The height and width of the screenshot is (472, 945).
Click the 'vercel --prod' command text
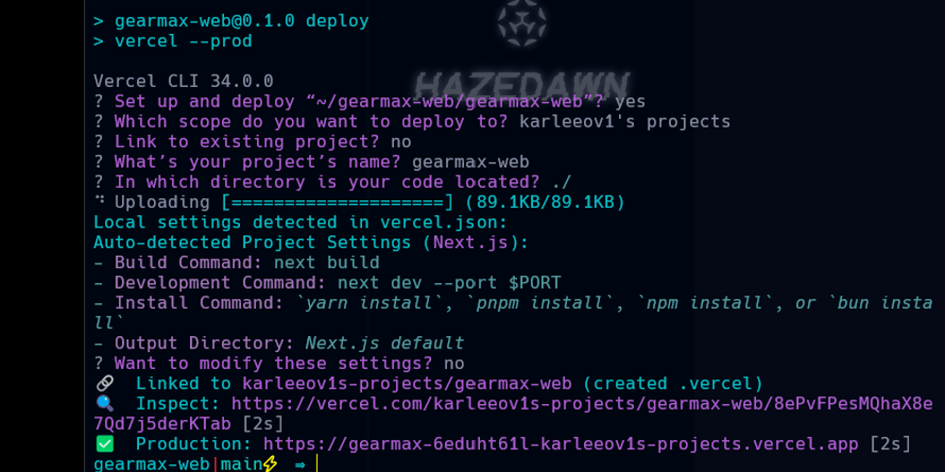click(x=183, y=41)
